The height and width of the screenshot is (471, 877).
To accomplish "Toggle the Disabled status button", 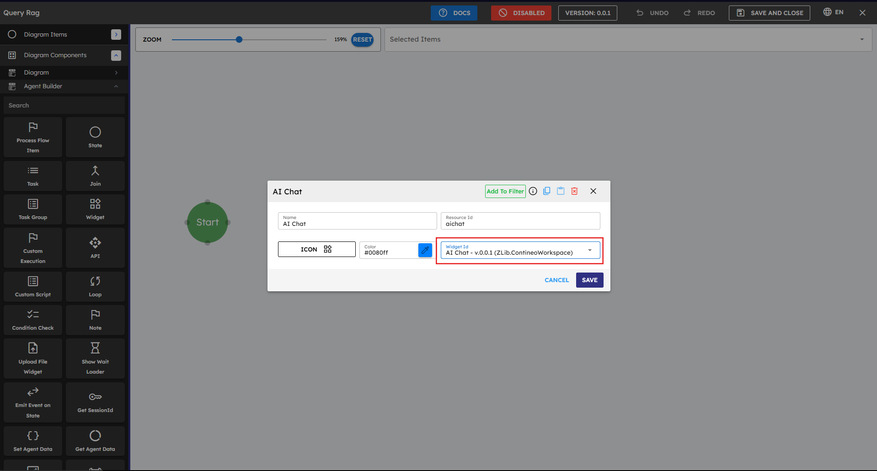I will 521,13.
